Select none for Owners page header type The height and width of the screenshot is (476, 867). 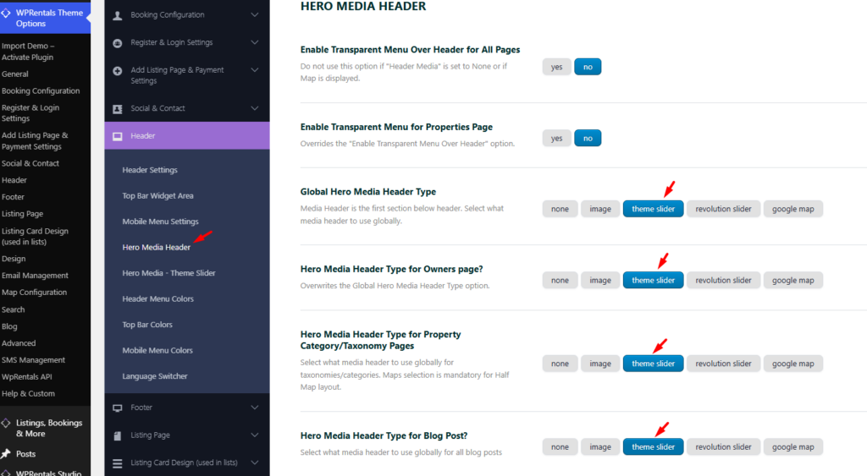560,280
